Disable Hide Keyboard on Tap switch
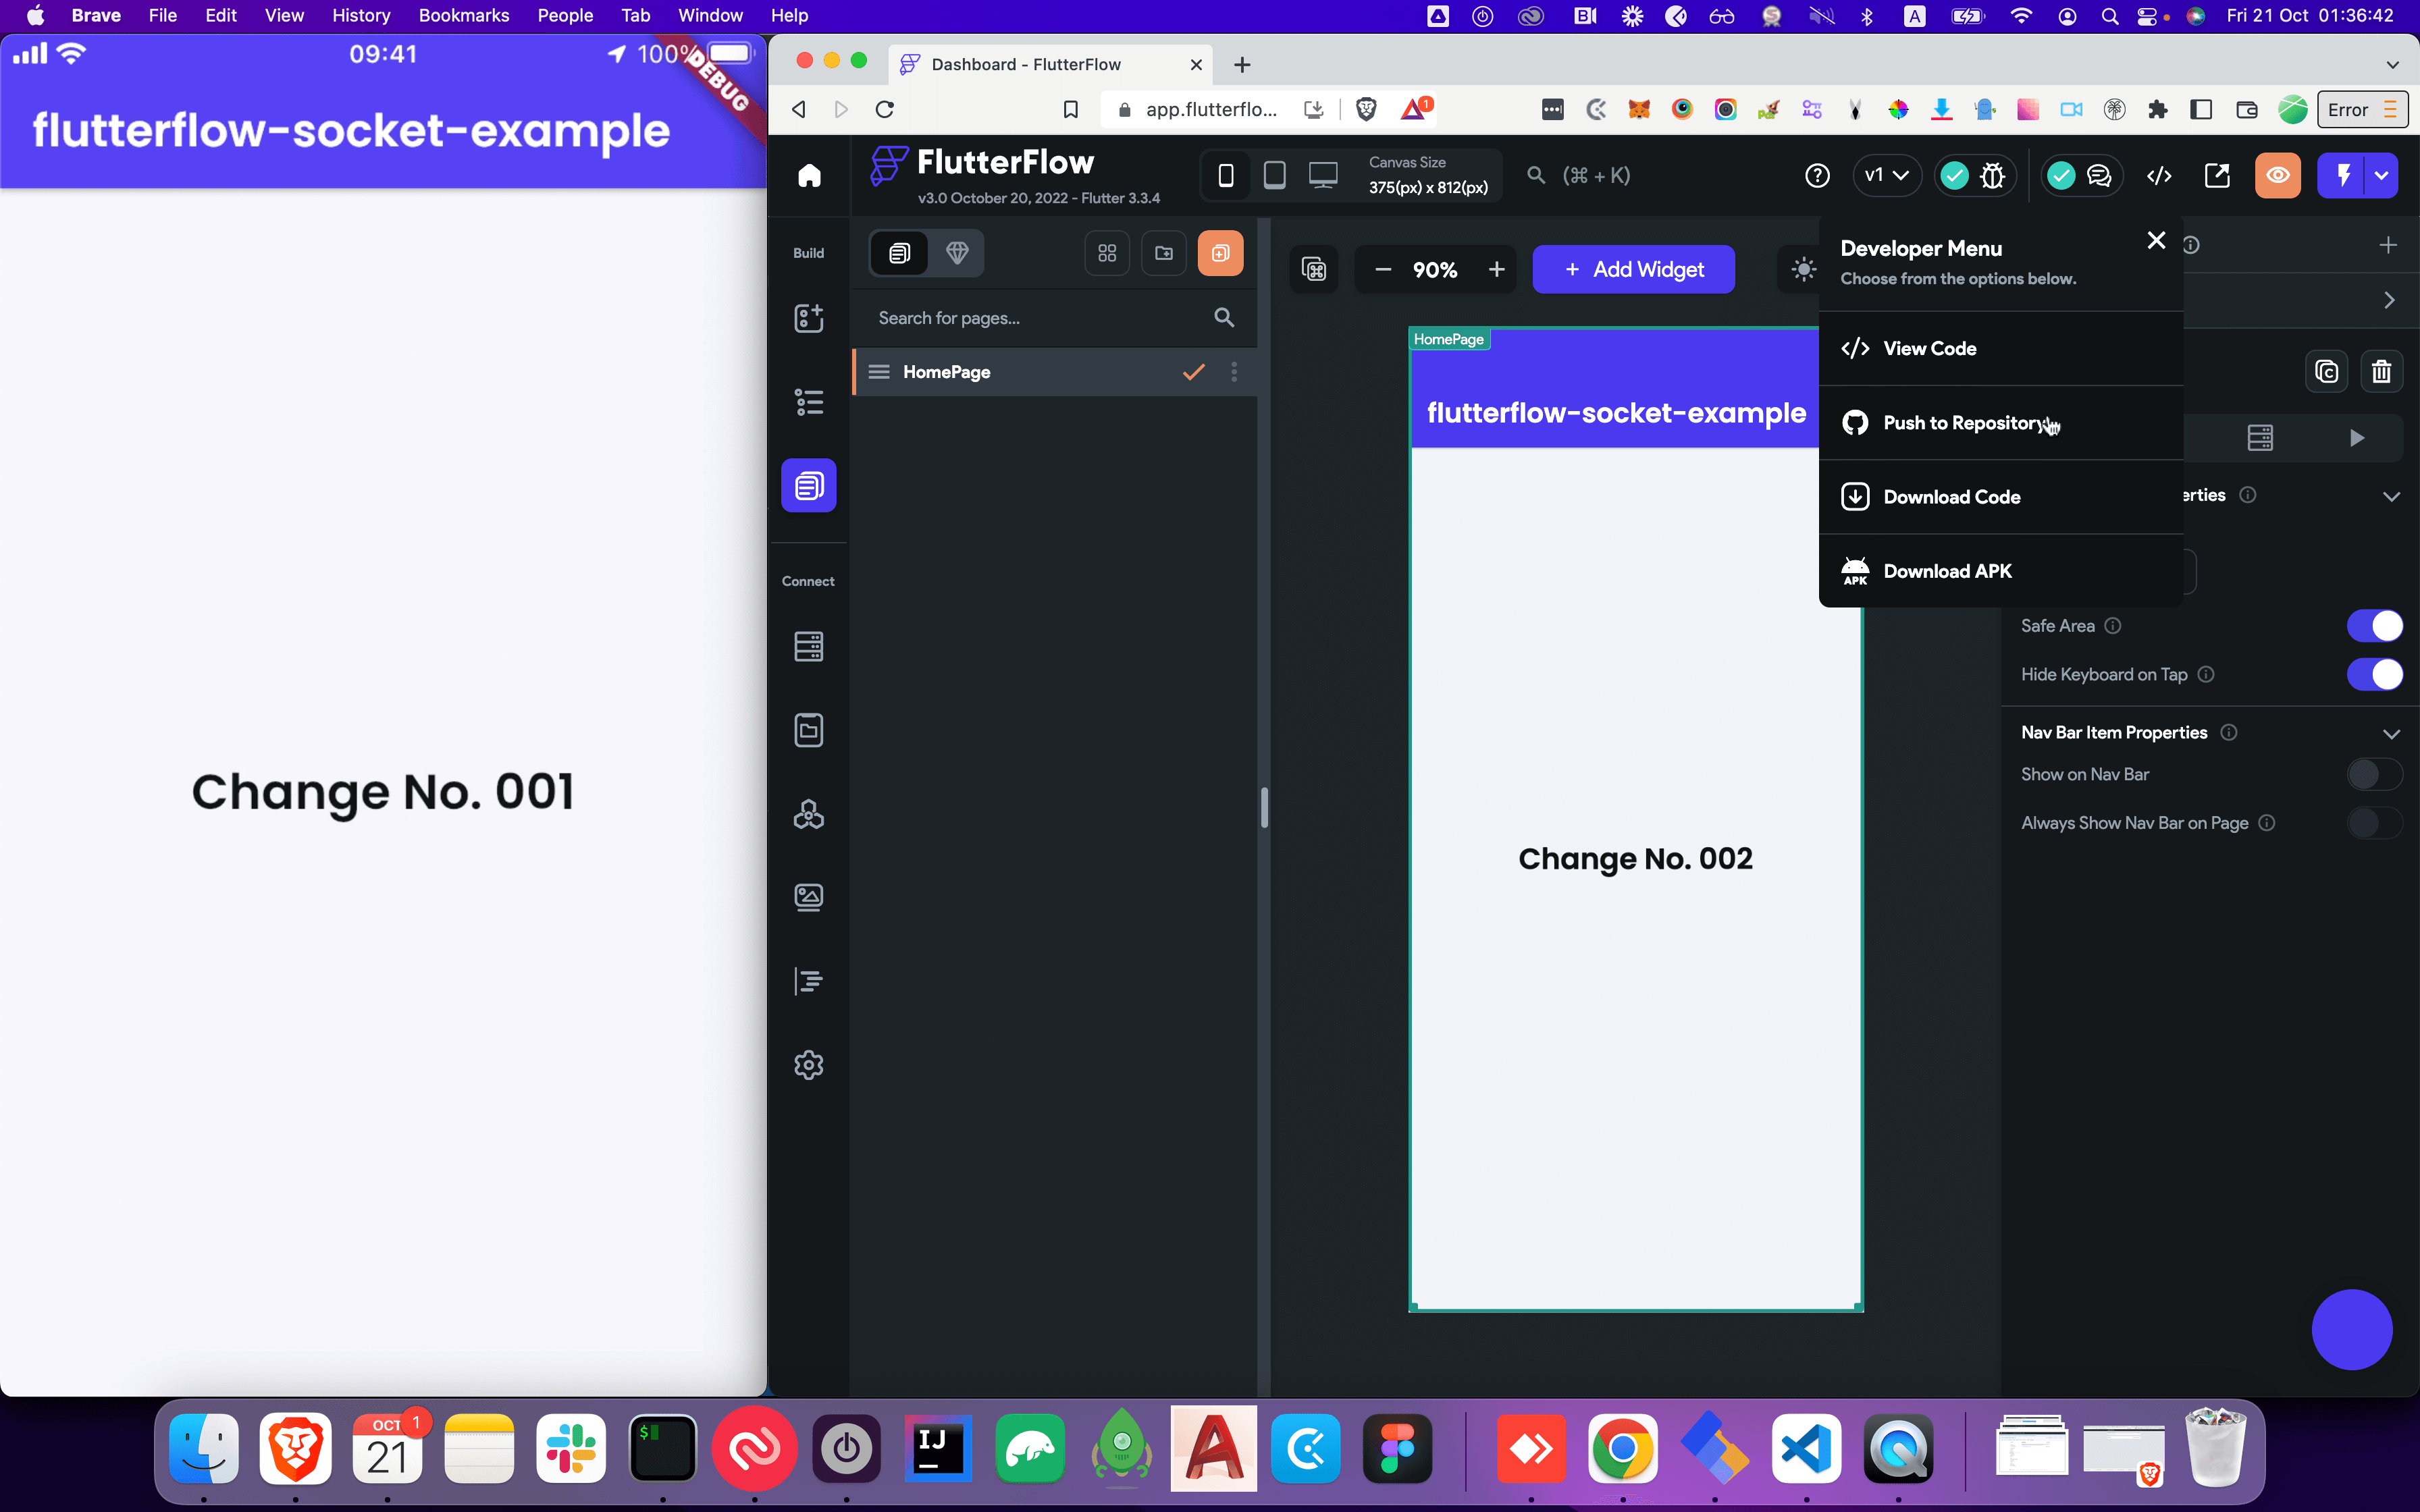The image size is (2420, 1512). (2373, 674)
